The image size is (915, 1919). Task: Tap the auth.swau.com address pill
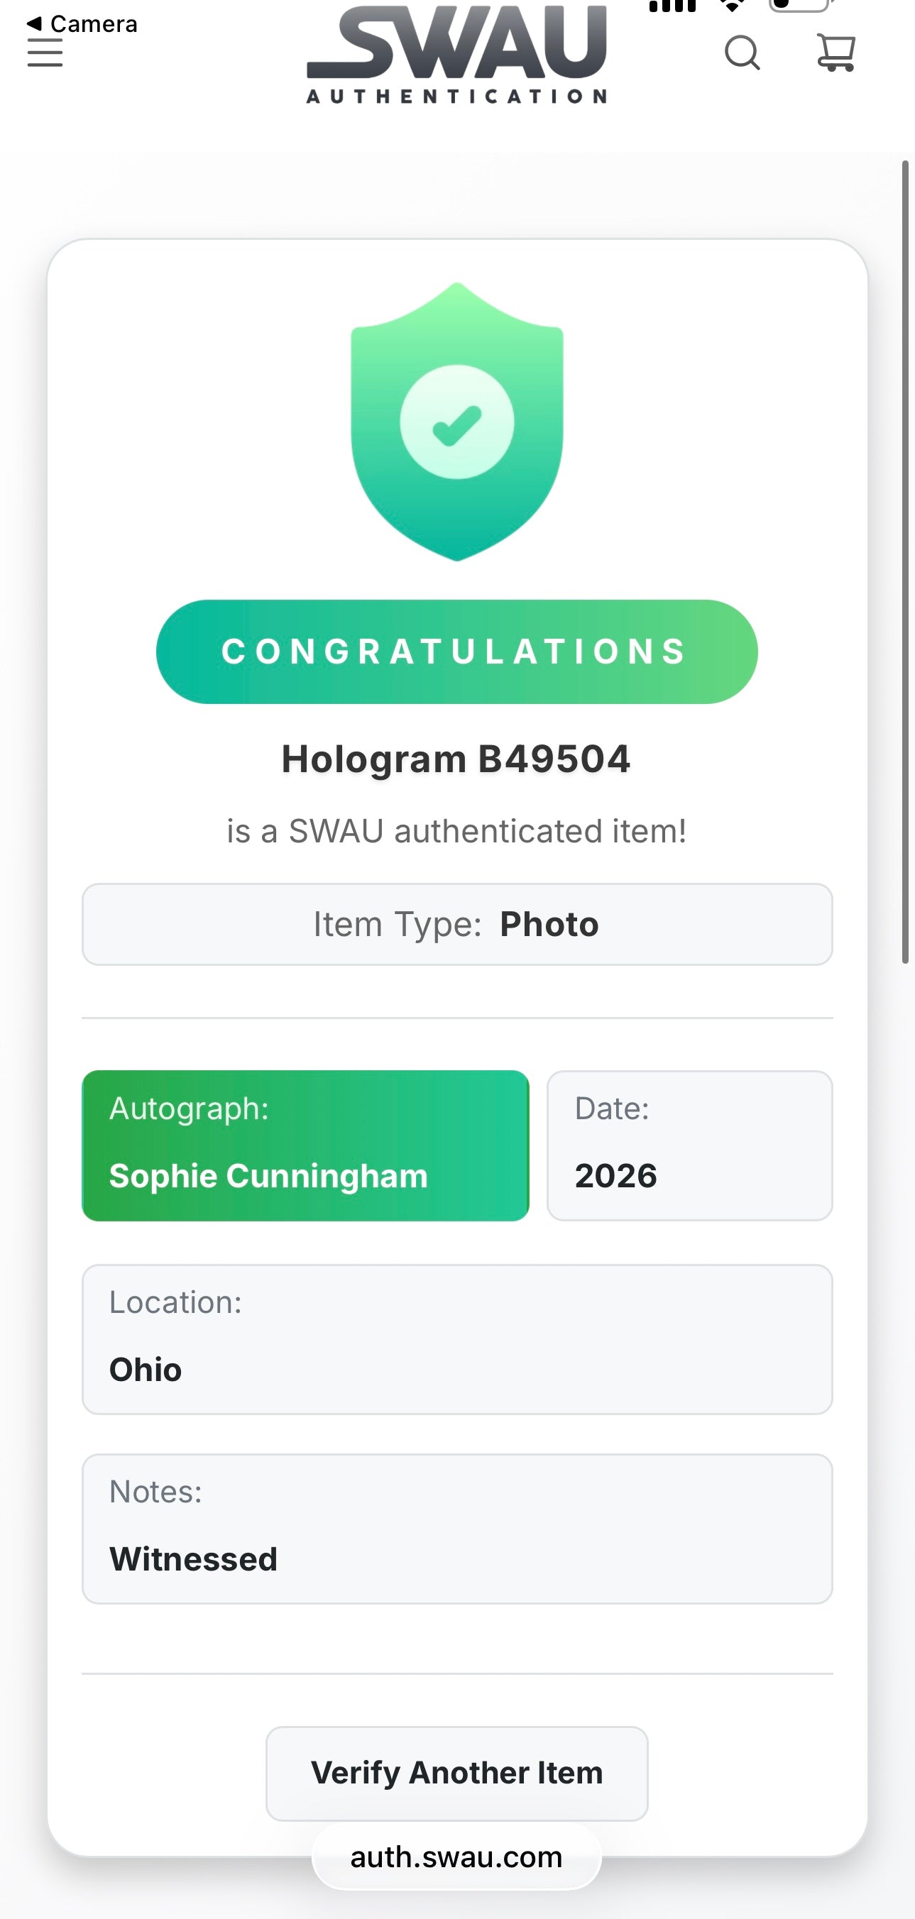click(x=456, y=1857)
